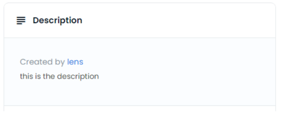Screen dimensions: 281x114
Task: Select the Description heading text
Action: (x=57, y=20)
